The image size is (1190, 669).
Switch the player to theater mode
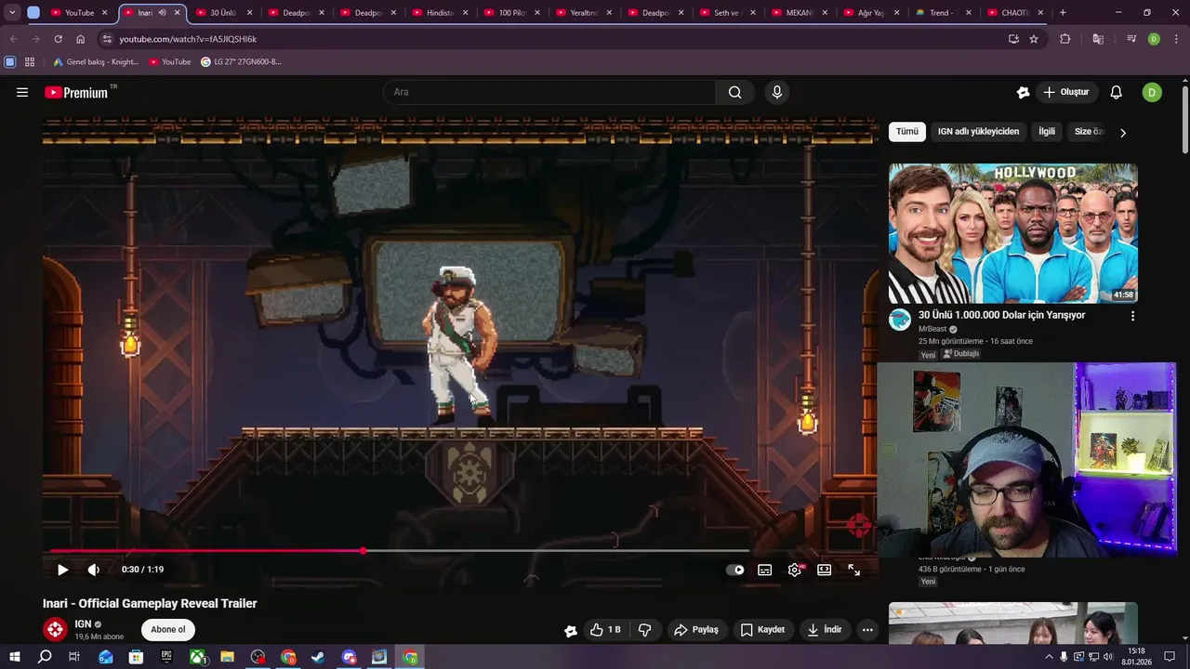[825, 570]
